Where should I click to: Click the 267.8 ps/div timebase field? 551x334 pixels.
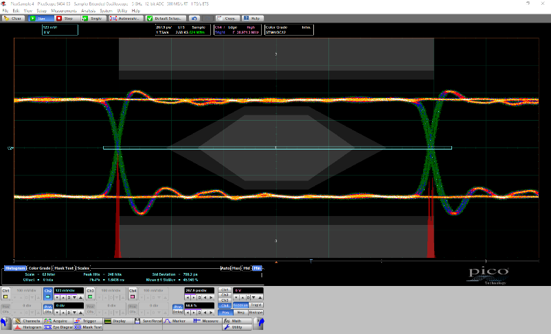click(x=199, y=291)
